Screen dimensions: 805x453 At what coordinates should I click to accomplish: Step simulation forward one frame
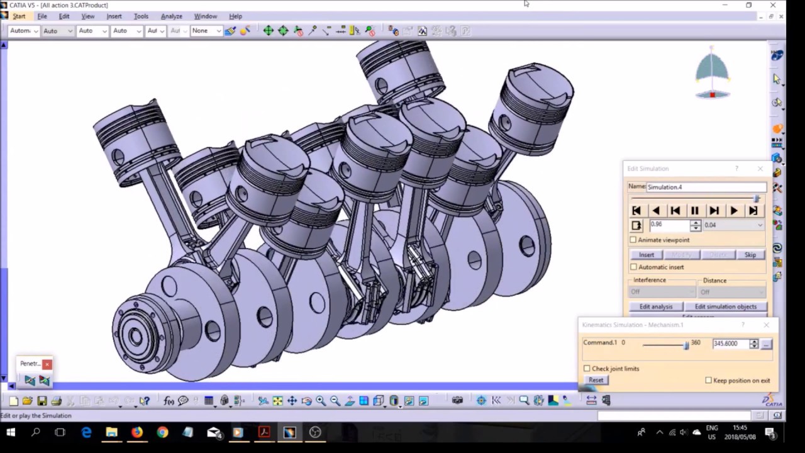pyautogui.click(x=714, y=211)
